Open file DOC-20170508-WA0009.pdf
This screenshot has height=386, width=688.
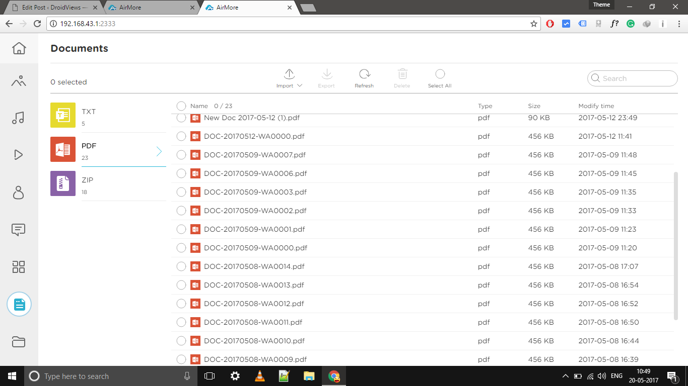point(255,359)
